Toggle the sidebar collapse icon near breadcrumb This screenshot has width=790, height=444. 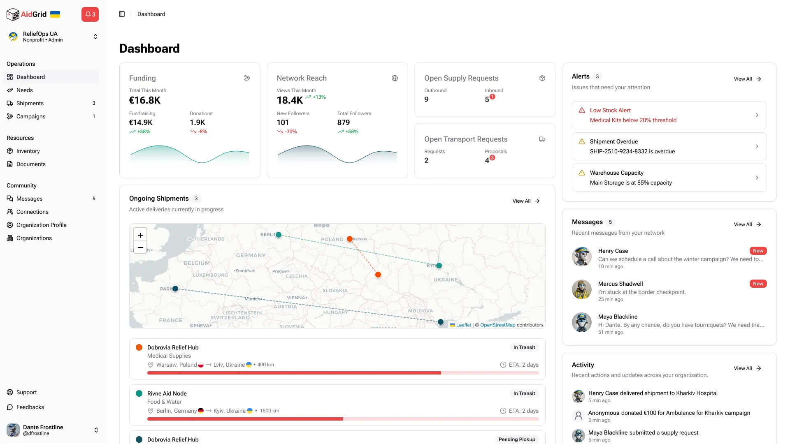122,14
